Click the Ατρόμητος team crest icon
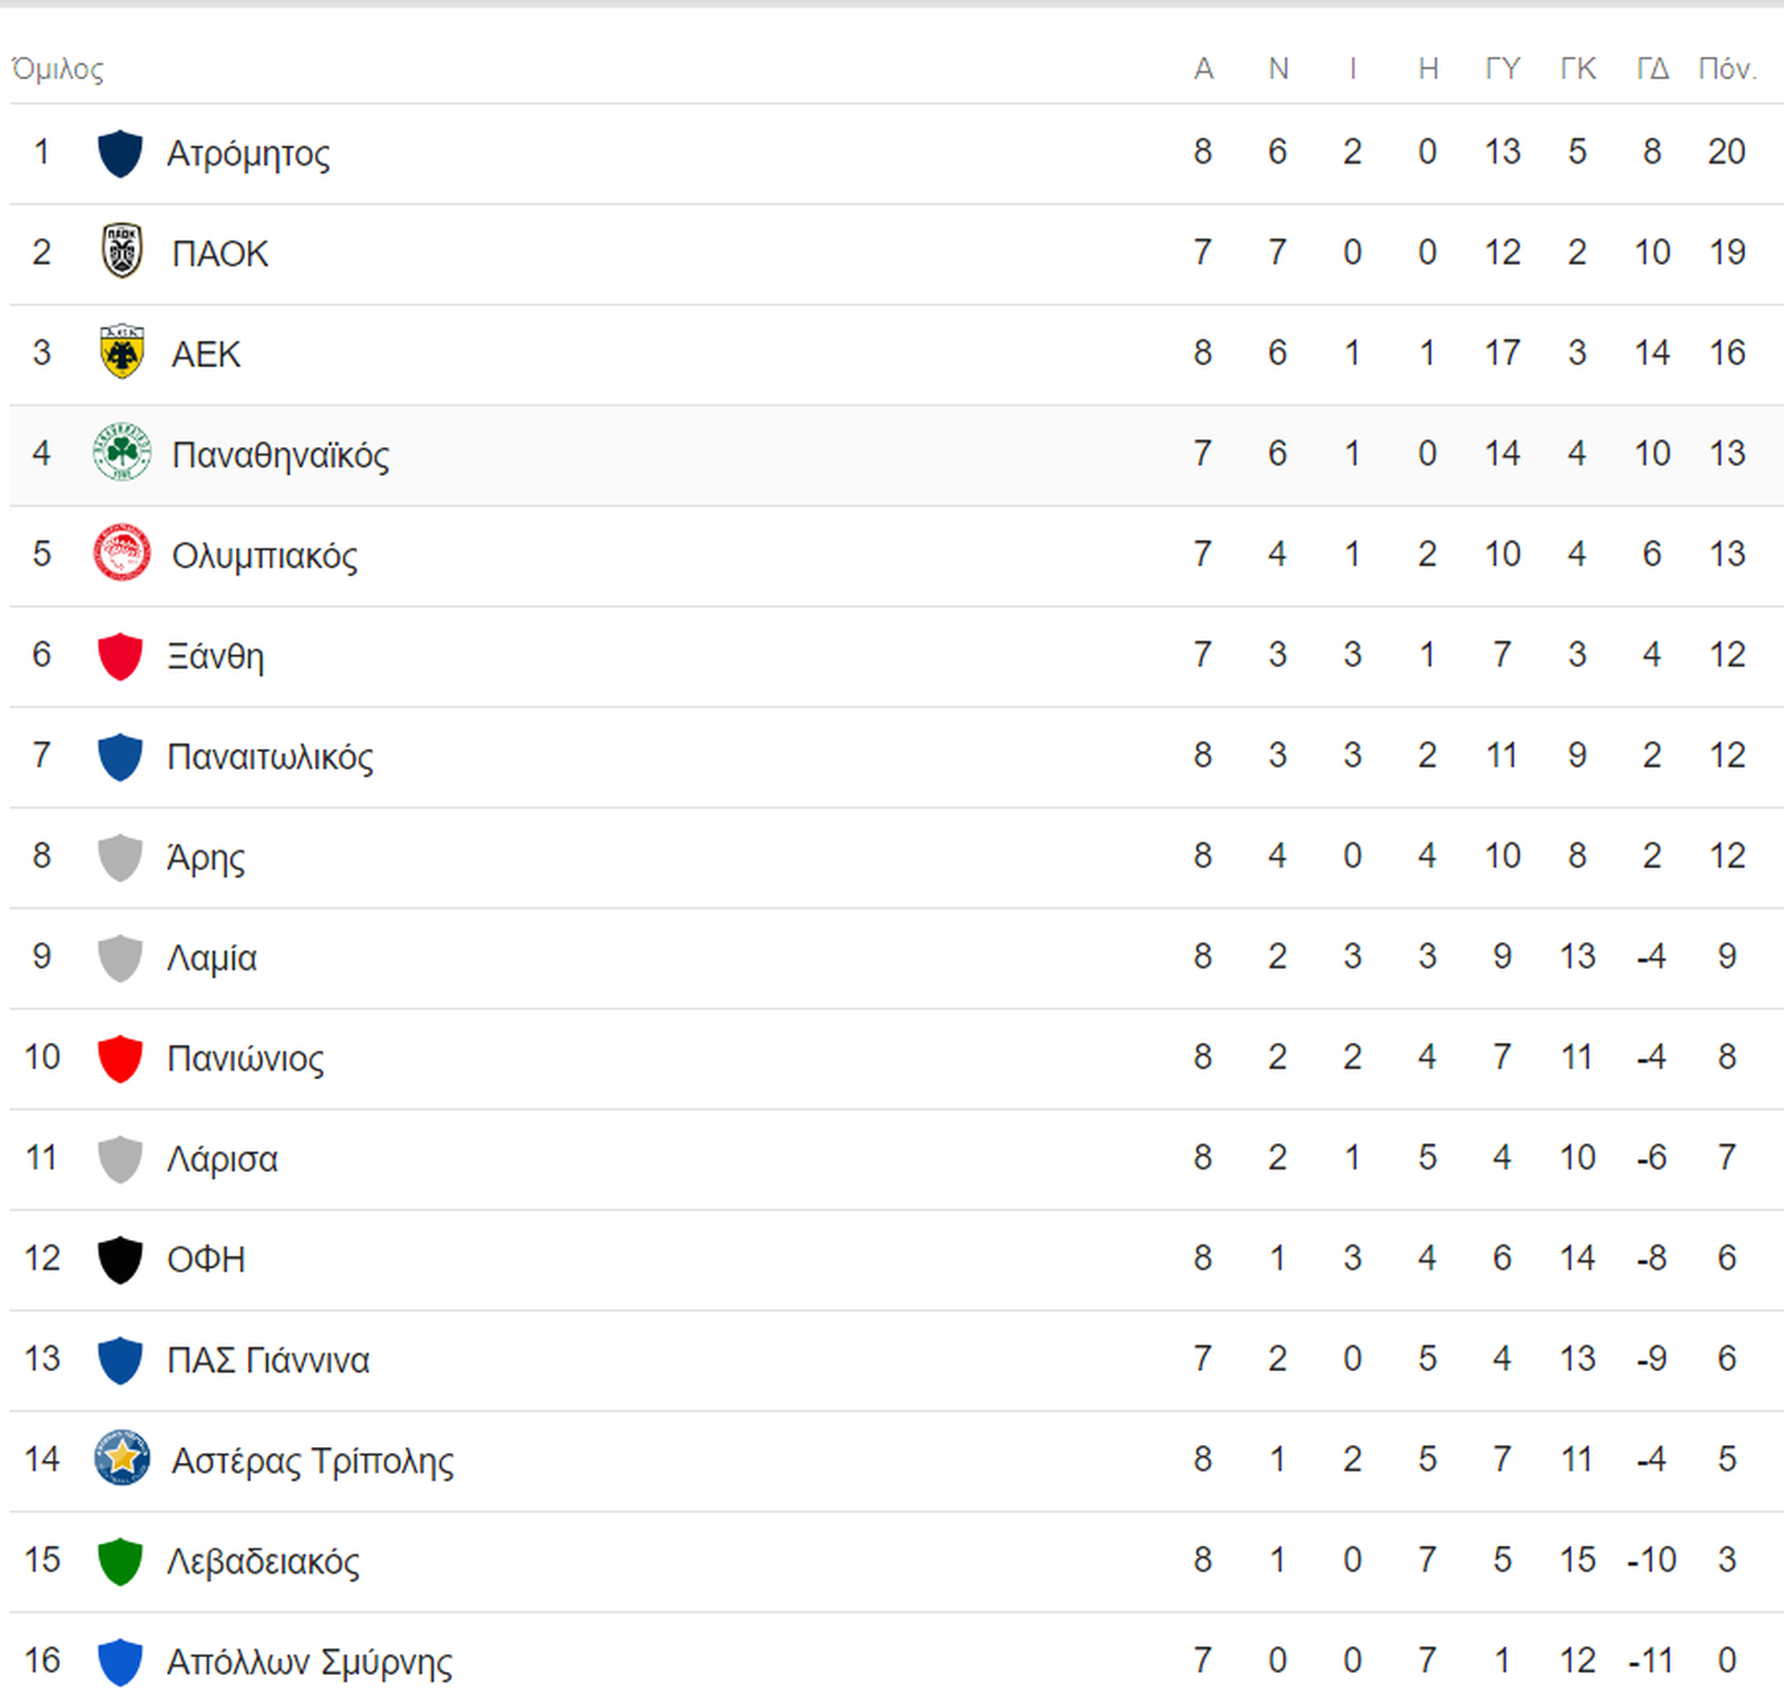This screenshot has height=1700, width=1784. tap(121, 153)
